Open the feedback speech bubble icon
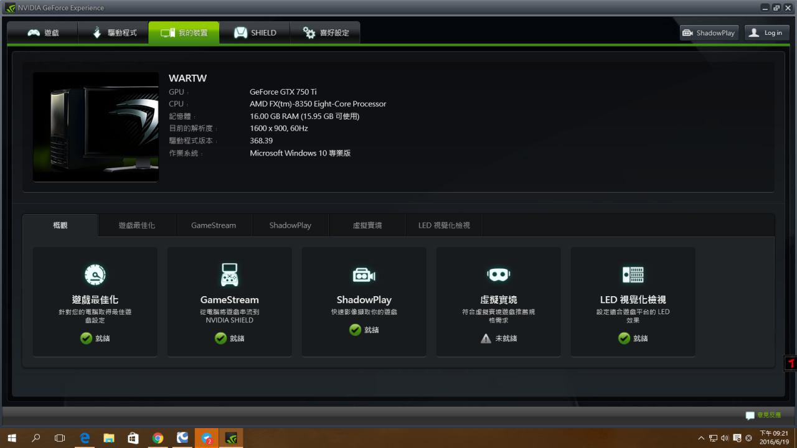 [x=750, y=415]
